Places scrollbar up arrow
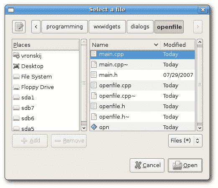The width and height of the screenshot is (218, 188). [x=84, y=42]
